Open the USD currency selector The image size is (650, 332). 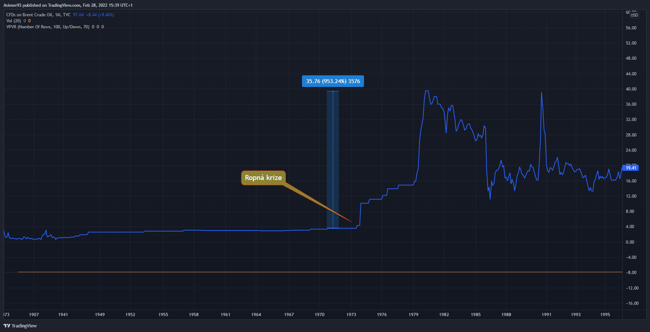point(634,15)
